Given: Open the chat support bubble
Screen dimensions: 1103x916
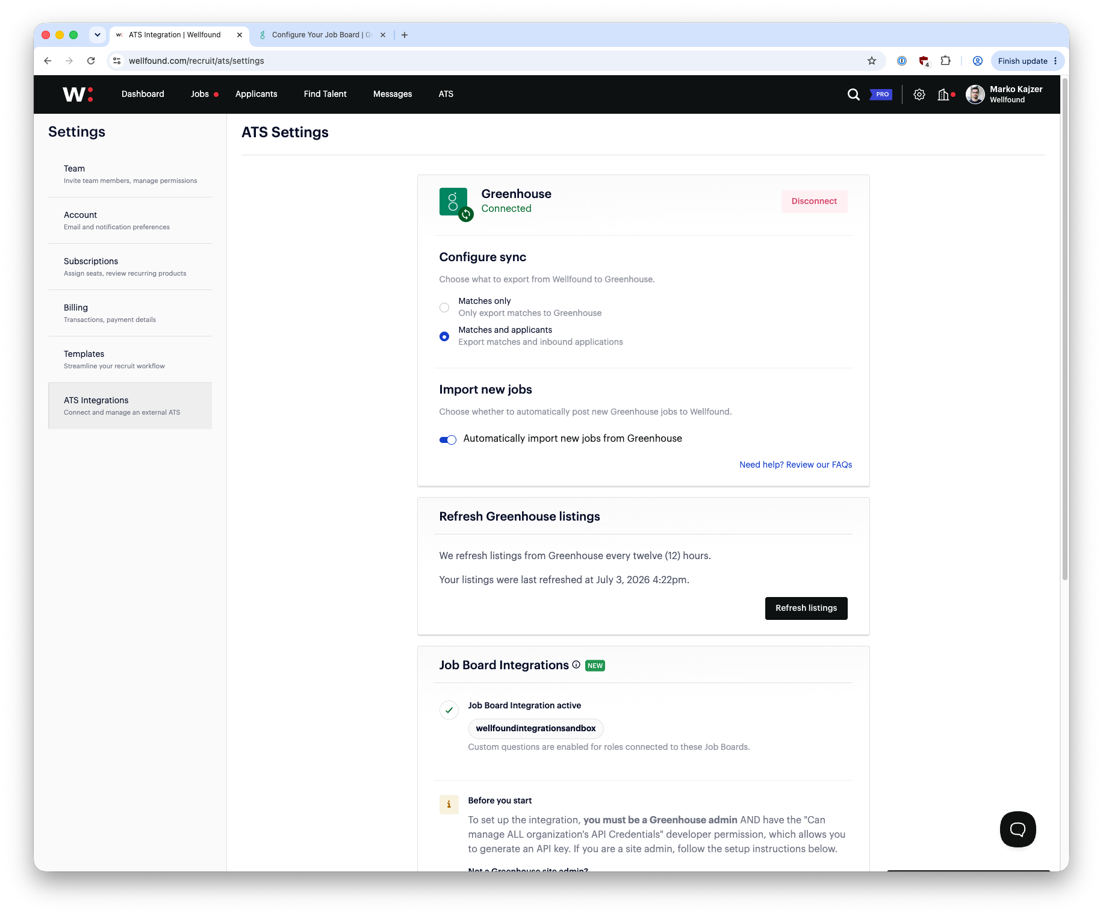Looking at the screenshot, I should pyautogui.click(x=1018, y=829).
